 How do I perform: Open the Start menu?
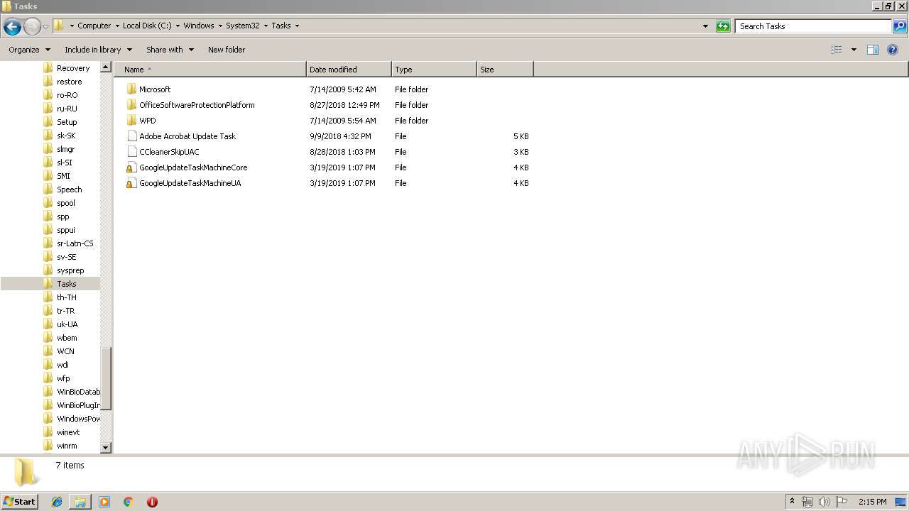point(20,501)
